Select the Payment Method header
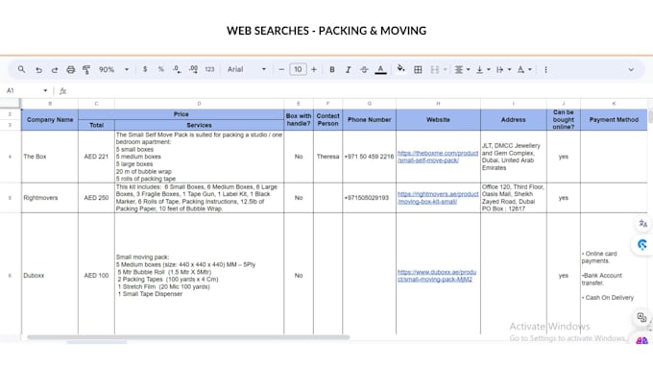The width and height of the screenshot is (653, 368). tap(614, 119)
